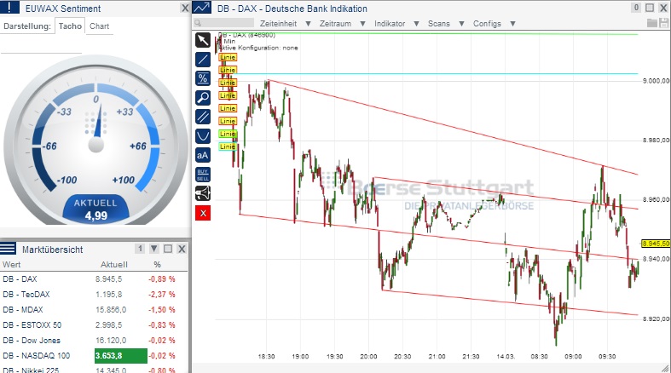Image resolution: width=671 pixels, height=373 pixels.
Task: Open the BUY SELL order tool
Action: 203,175
